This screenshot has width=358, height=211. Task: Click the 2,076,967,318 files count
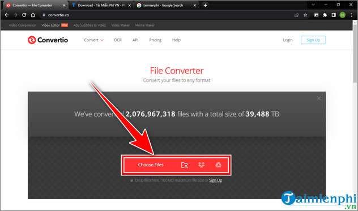pos(151,114)
